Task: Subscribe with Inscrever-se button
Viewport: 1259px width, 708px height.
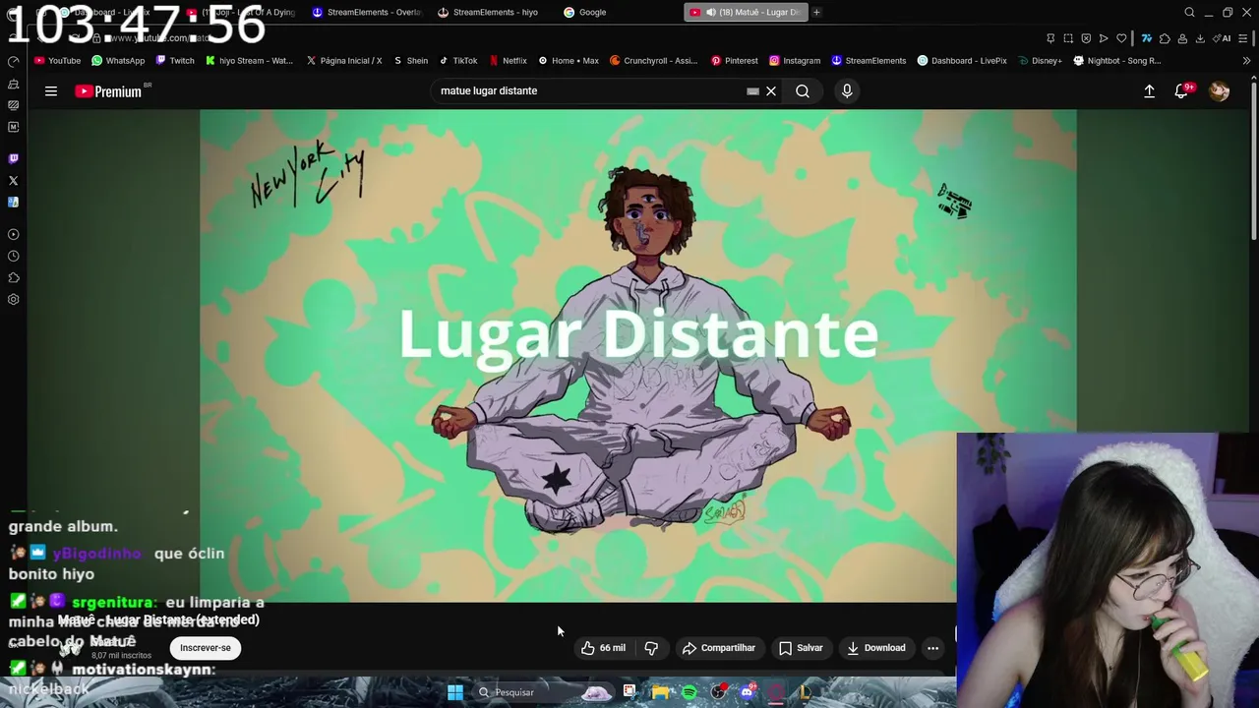Action: pos(206,648)
